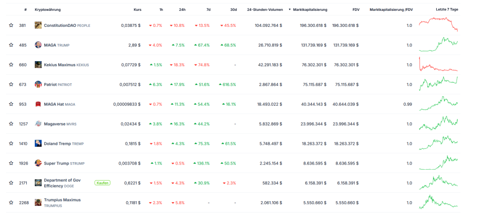Screen dimensions: 481x213
Task: Open the MAGA Hat coin page
Action: (60, 104)
